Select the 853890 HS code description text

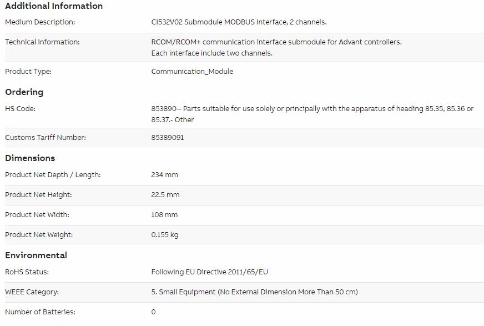click(x=312, y=114)
